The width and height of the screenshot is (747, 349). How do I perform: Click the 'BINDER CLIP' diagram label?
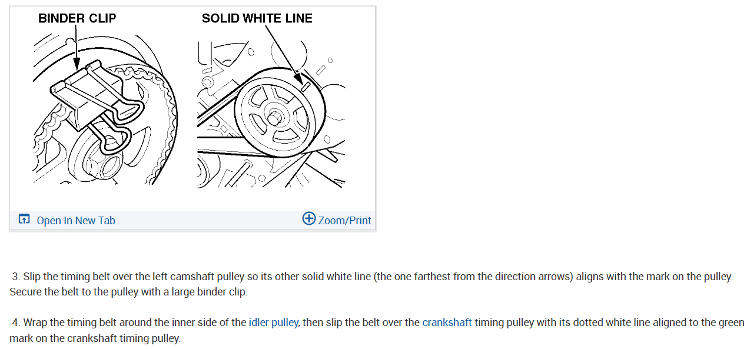click(x=77, y=18)
